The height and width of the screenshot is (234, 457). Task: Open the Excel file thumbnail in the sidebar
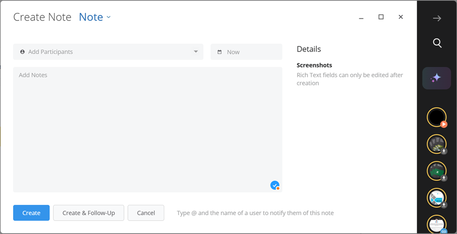[x=437, y=171]
